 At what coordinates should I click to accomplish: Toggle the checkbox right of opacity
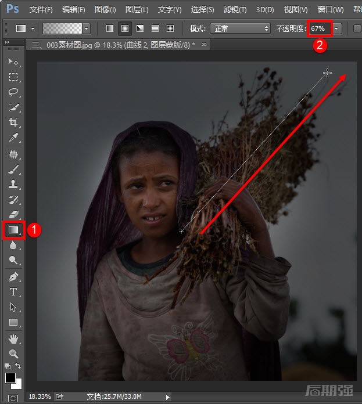(357, 28)
